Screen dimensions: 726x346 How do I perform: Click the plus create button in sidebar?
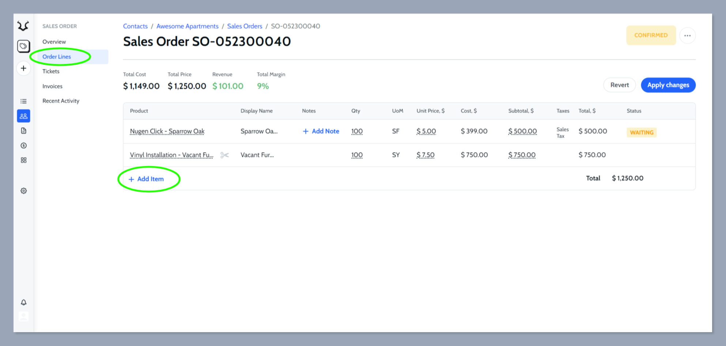pyautogui.click(x=23, y=68)
